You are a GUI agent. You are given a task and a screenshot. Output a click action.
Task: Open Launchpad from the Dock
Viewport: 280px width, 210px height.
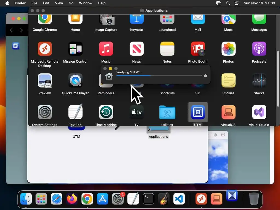pos(41,199)
